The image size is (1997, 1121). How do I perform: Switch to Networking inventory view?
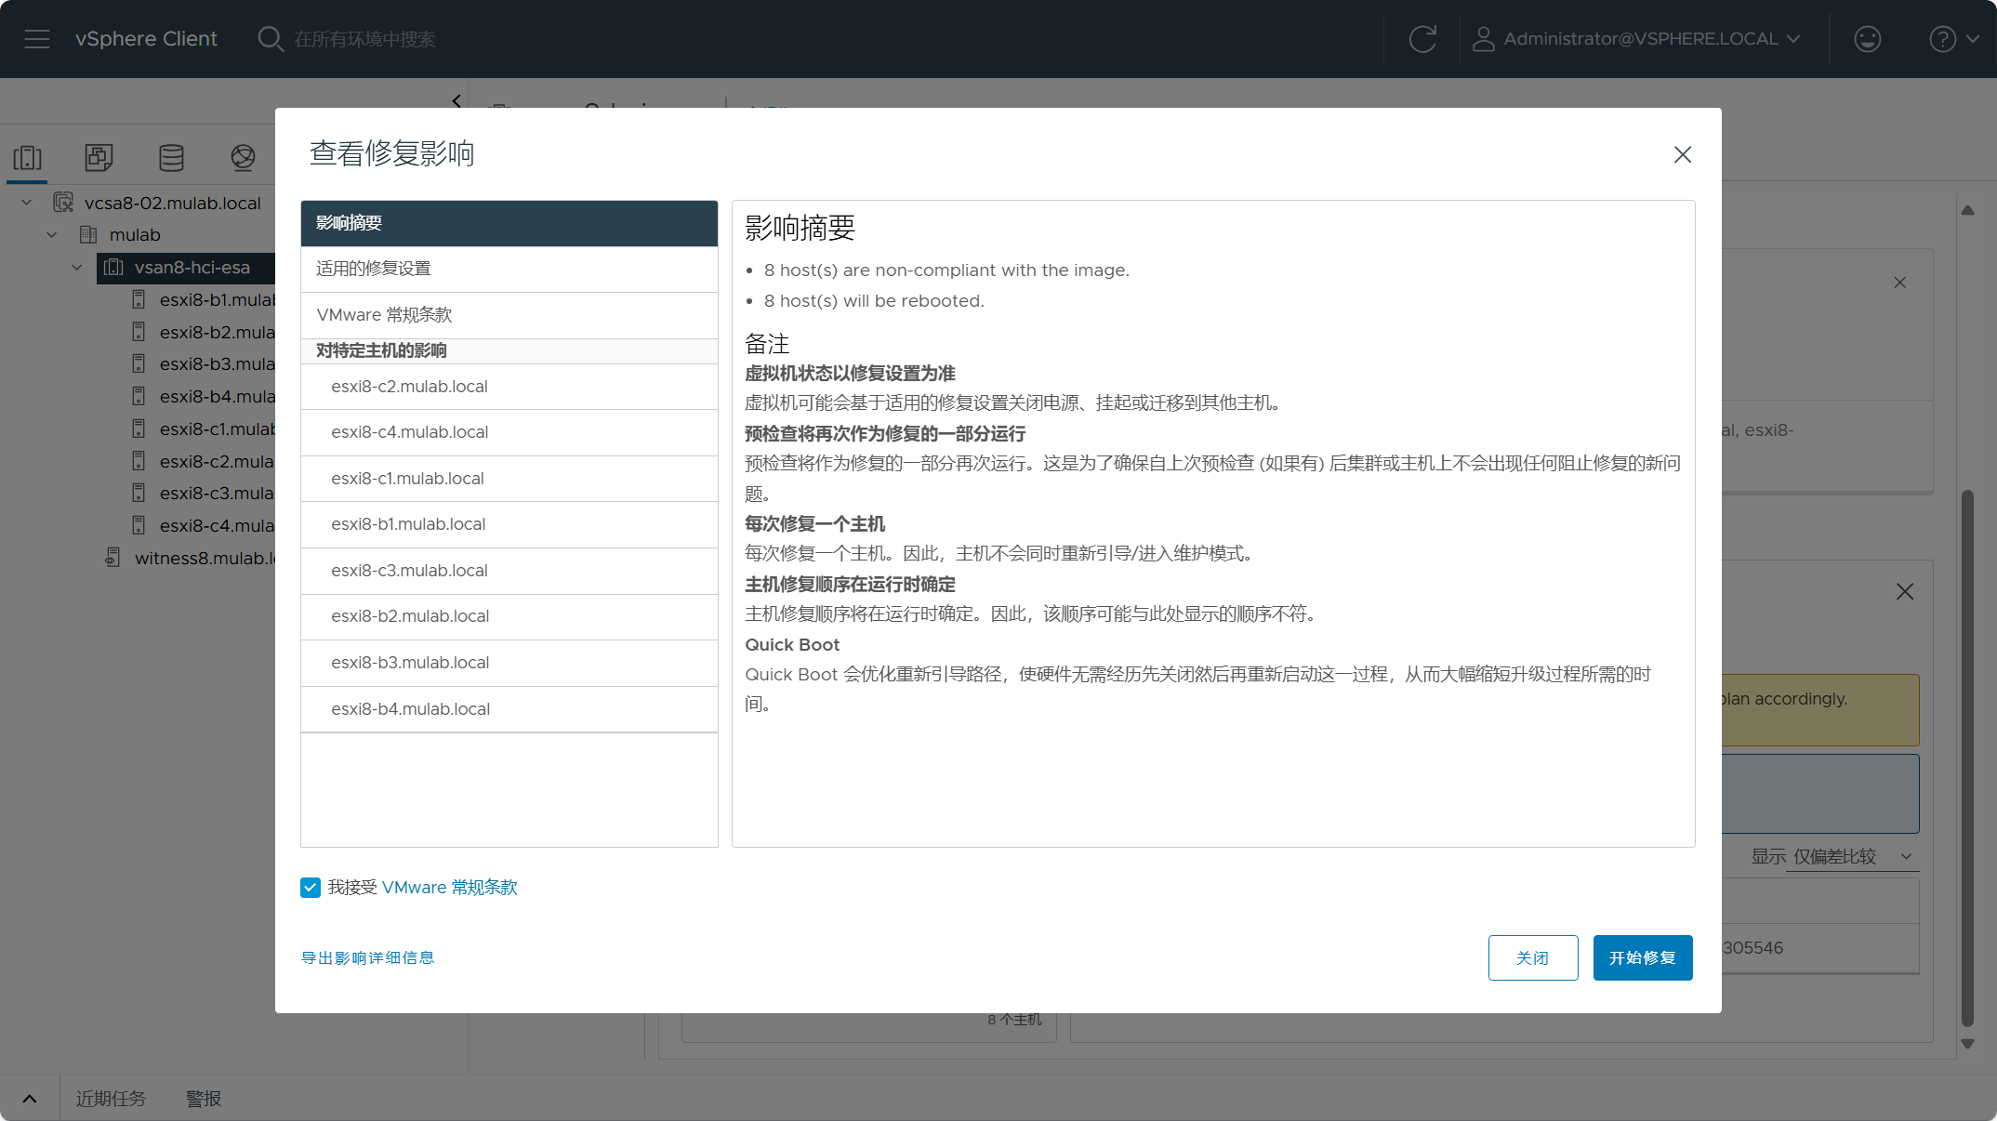(x=243, y=157)
